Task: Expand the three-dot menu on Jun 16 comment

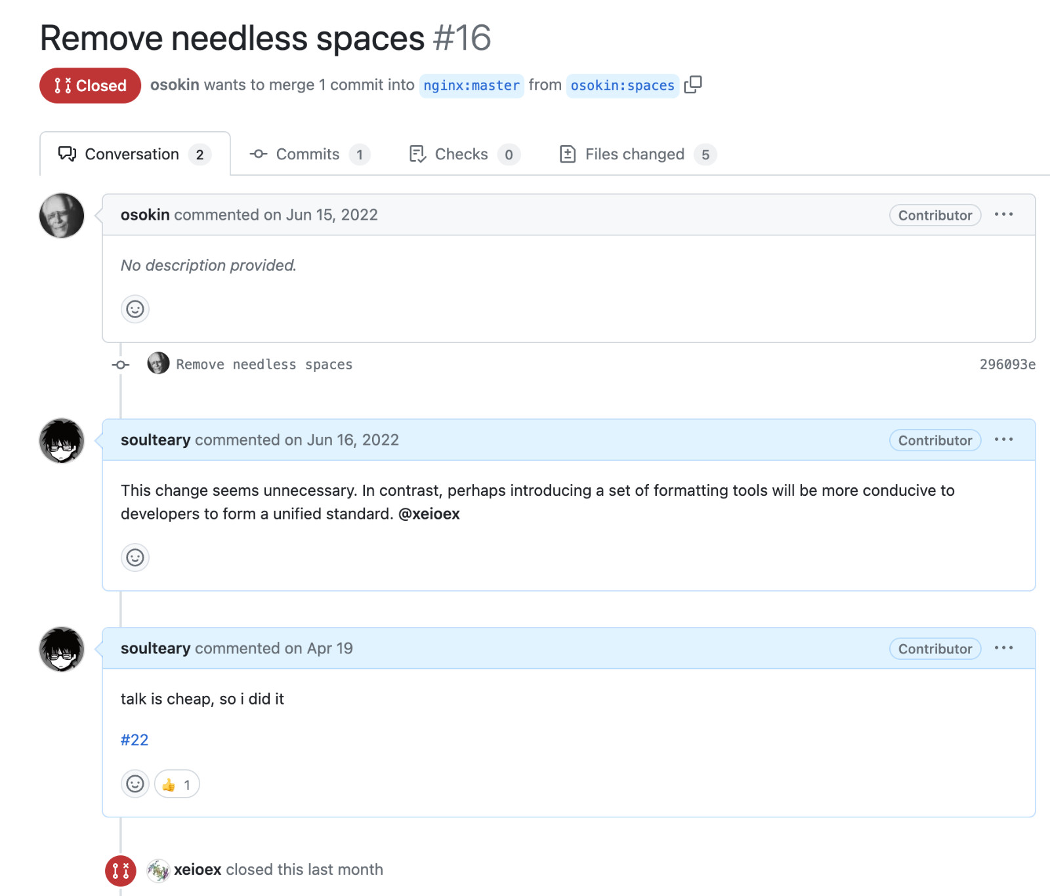Action: coord(1003,439)
